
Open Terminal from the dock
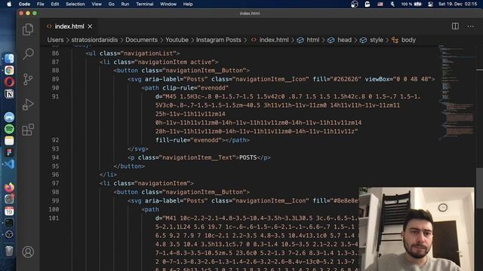9,223
